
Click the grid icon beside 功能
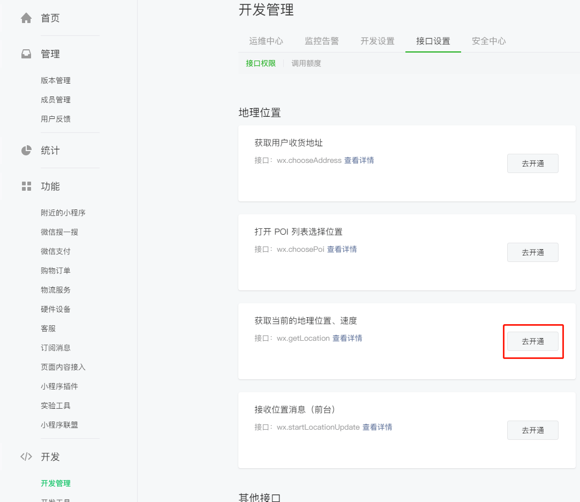coord(26,186)
